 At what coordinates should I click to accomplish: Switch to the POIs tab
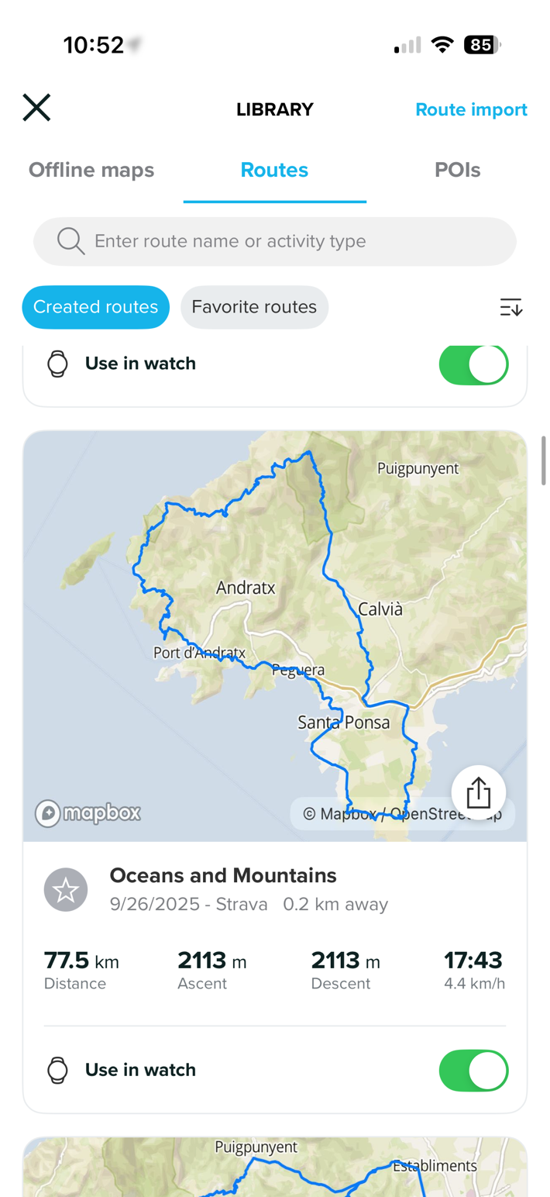[457, 171]
